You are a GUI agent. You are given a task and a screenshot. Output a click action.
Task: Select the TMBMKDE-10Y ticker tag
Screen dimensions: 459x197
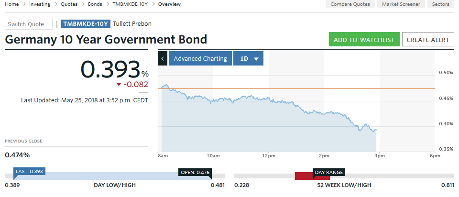click(86, 24)
